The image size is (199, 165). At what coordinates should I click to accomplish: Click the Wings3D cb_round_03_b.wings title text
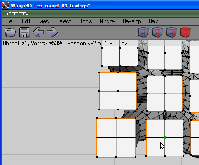(x=50, y=6)
